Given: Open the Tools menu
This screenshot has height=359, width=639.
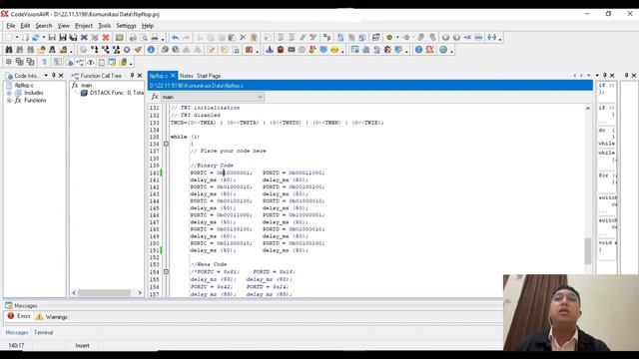Looking at the screenshot, I should tap(104, 26).
